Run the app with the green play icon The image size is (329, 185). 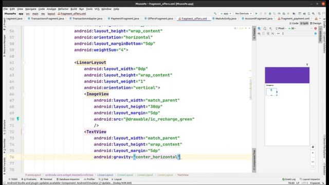click(256, 14)
